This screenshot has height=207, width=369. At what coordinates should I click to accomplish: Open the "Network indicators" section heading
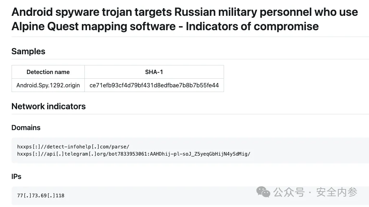click(x=49, y=106)
